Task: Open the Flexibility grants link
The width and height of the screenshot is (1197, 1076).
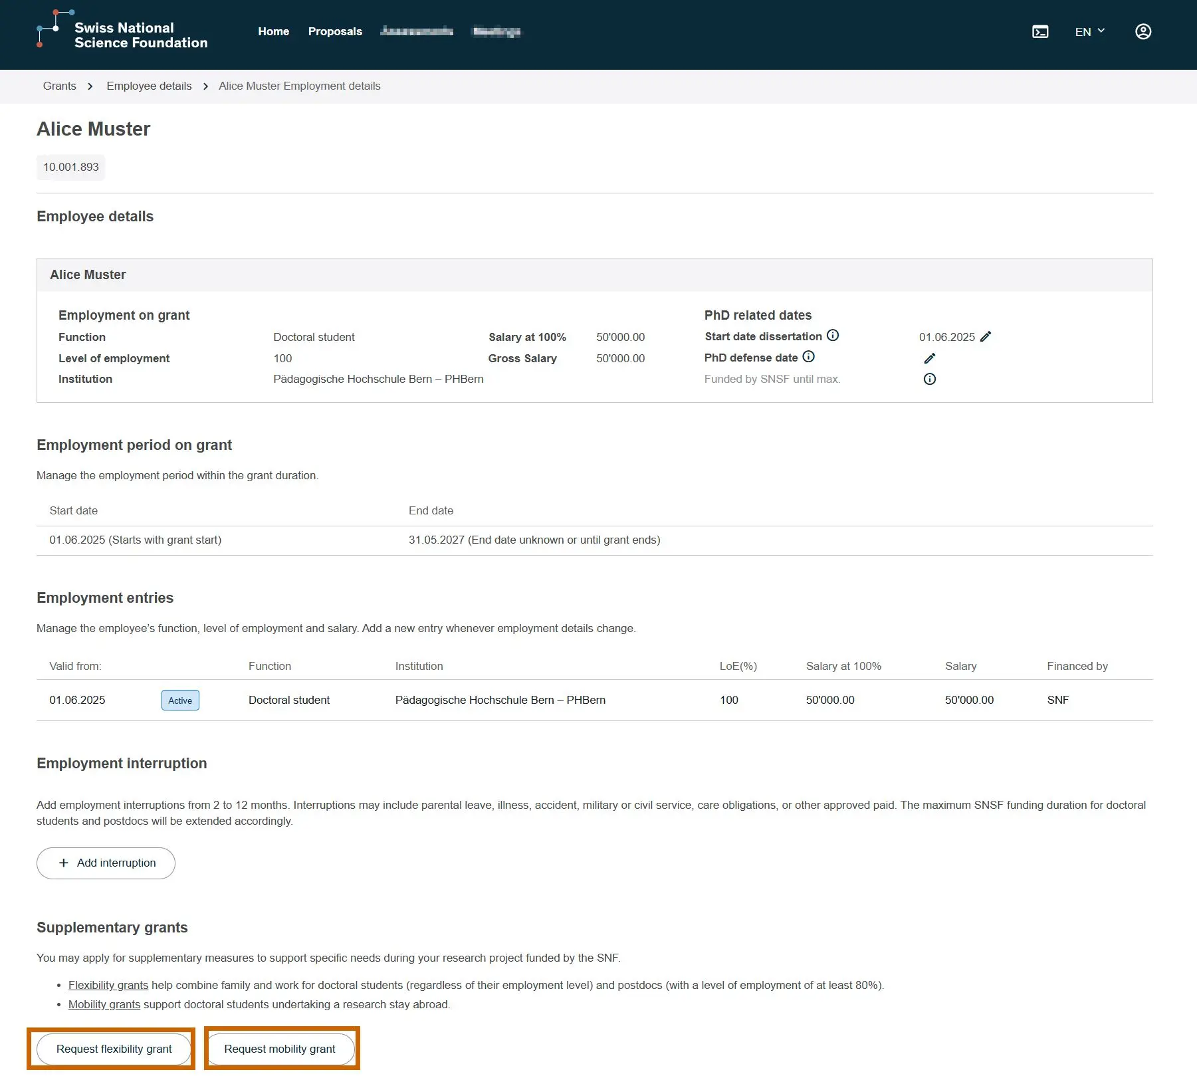Action: [108, 986]
